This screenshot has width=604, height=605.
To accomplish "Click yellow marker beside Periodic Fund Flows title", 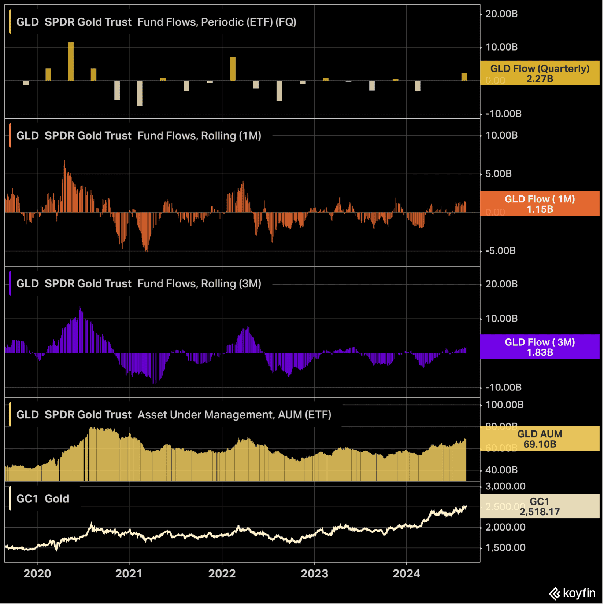I will point(10,22).
